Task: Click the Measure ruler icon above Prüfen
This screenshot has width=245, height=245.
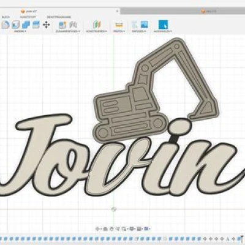Action: click(119, 25)
